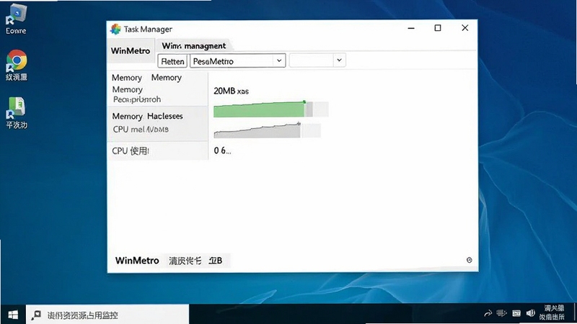Open the PeseMetro dropdown

click(x=238, y=61)
